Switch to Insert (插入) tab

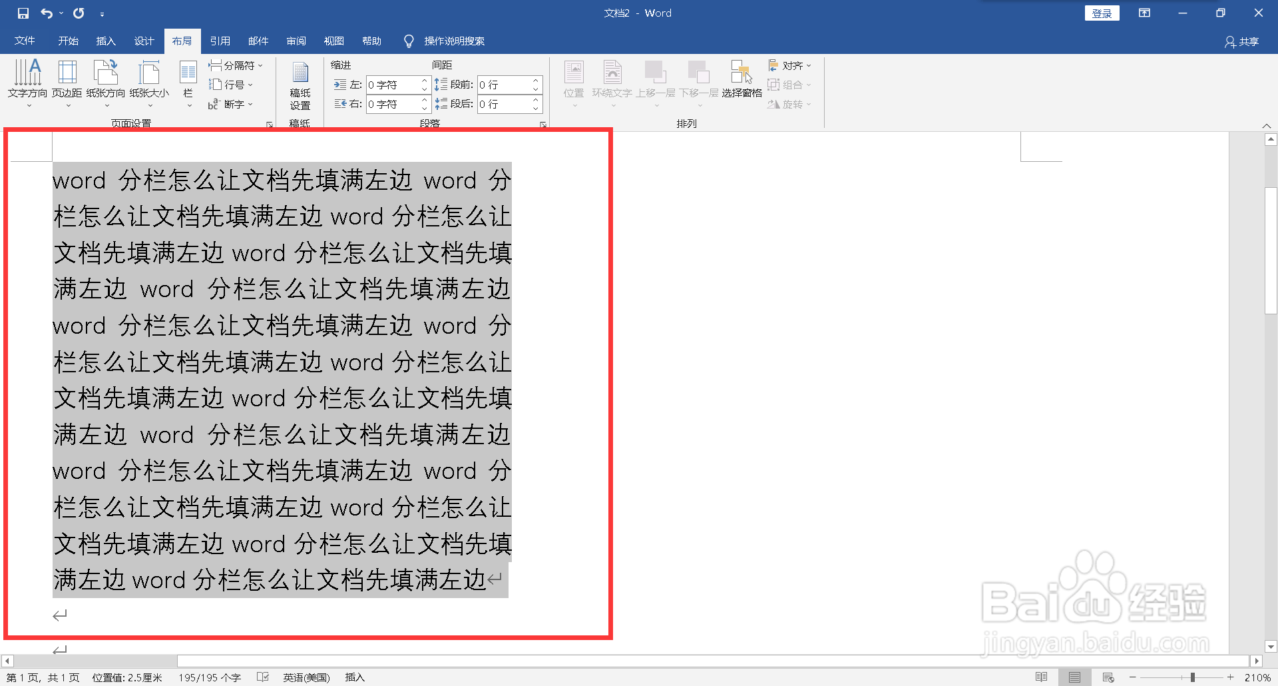pos(106,41)
